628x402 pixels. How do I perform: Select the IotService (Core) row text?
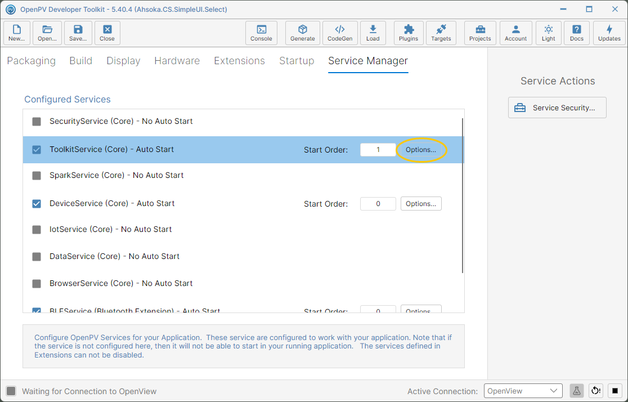point(110,229)
